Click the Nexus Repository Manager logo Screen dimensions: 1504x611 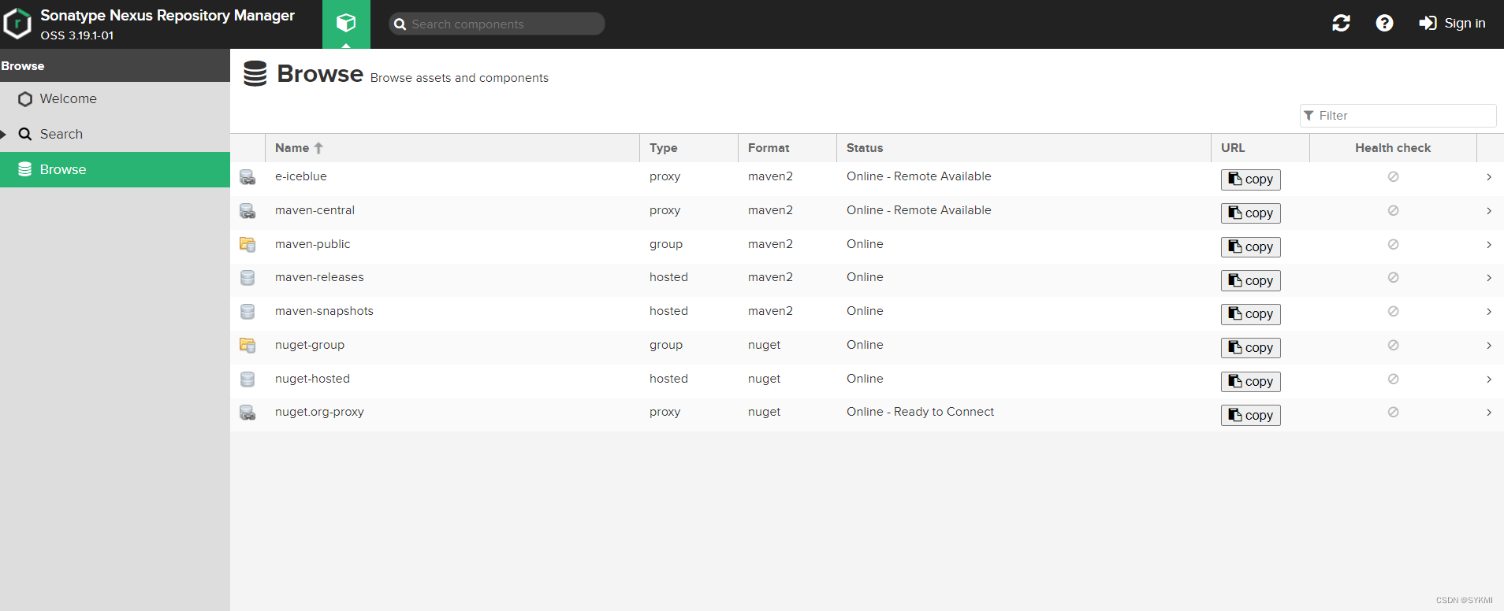(17, 24)
